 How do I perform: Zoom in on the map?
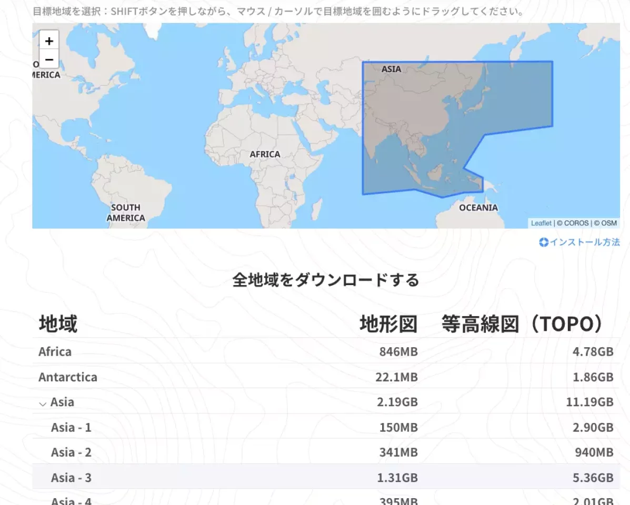pos(49,41)
